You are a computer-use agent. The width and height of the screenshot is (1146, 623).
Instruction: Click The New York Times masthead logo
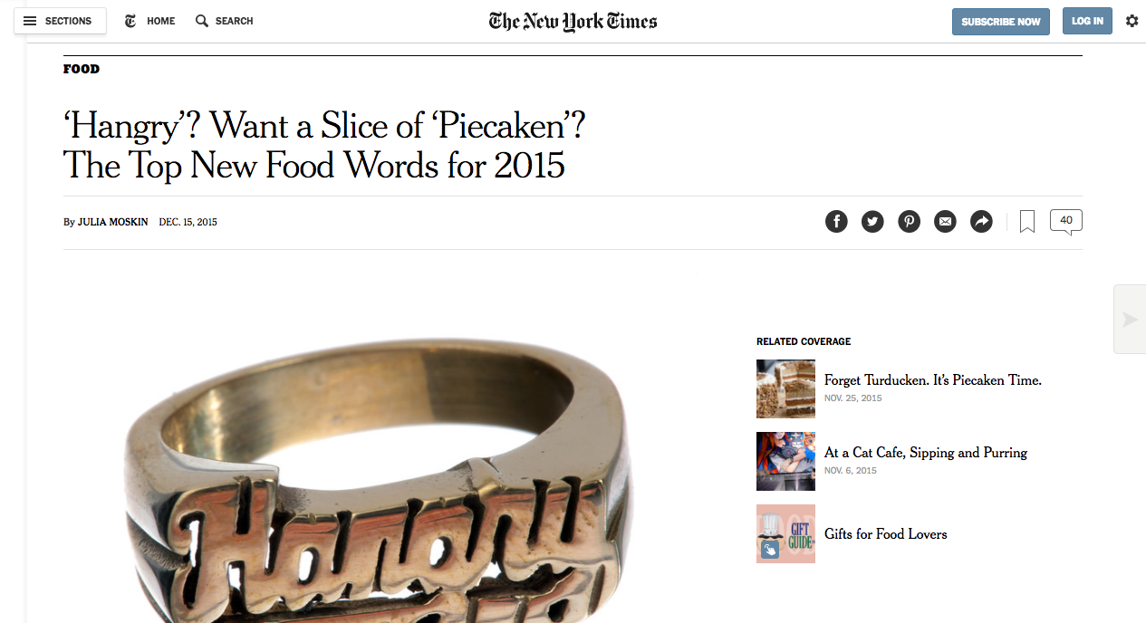pos(573,21)
